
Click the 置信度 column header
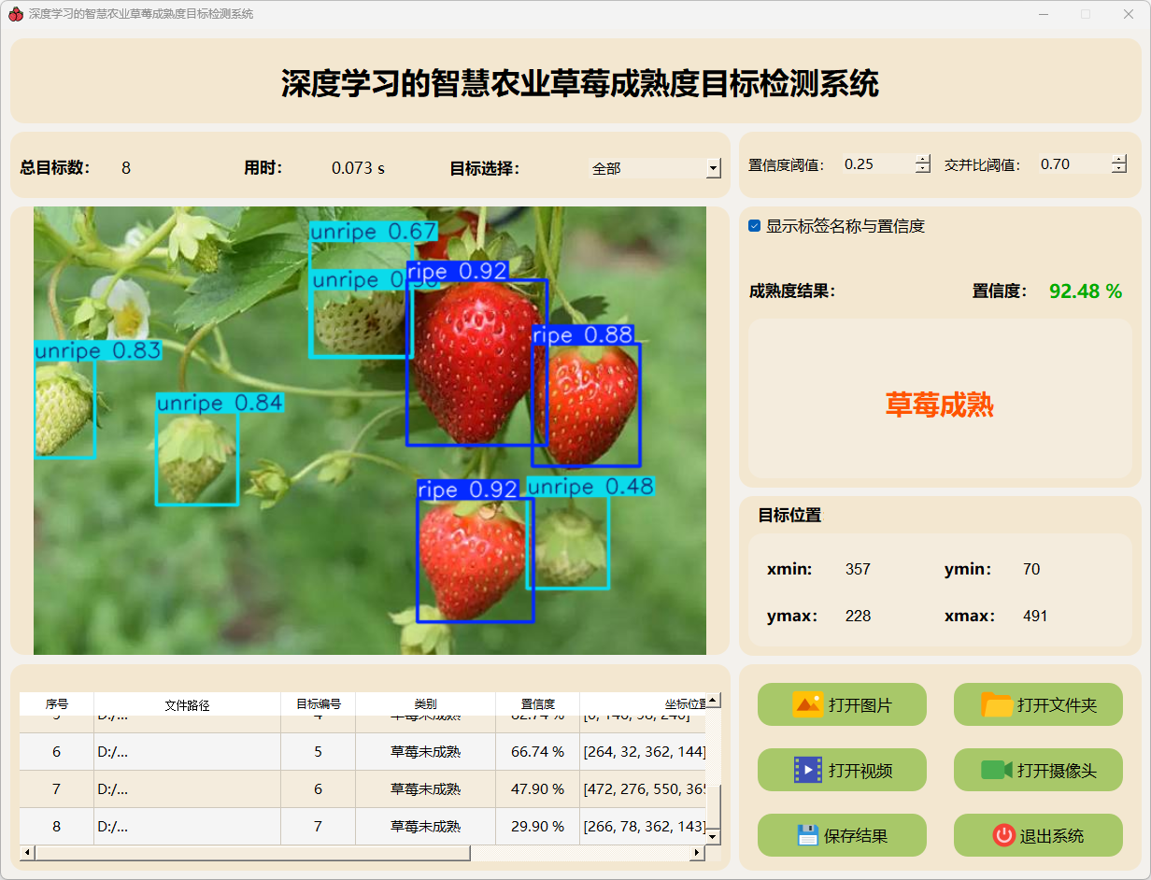pos(537,704)
